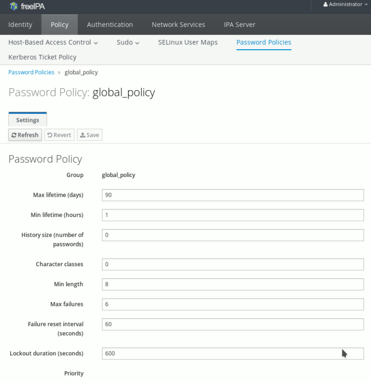Follow the Password Policies breadcrumb link
Viewport: 371px width, 381px height.
31,72
